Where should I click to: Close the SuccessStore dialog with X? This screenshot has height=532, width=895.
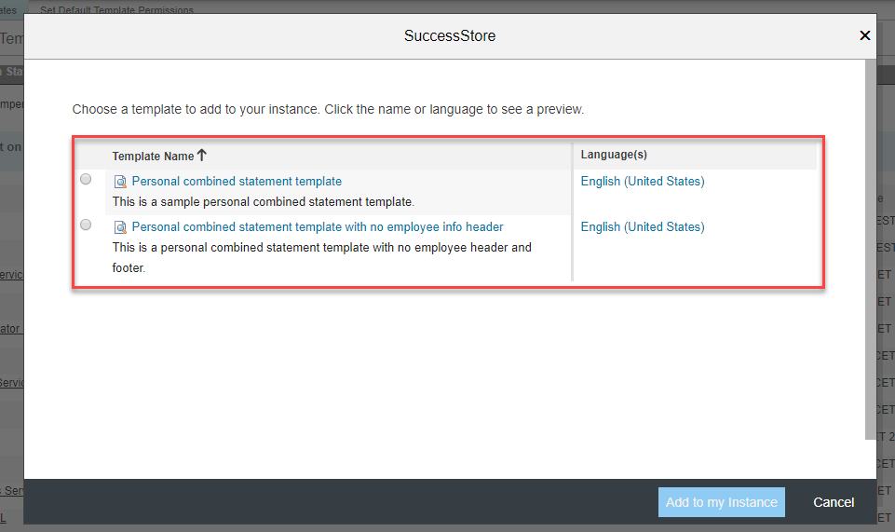[x=865, y=35]
